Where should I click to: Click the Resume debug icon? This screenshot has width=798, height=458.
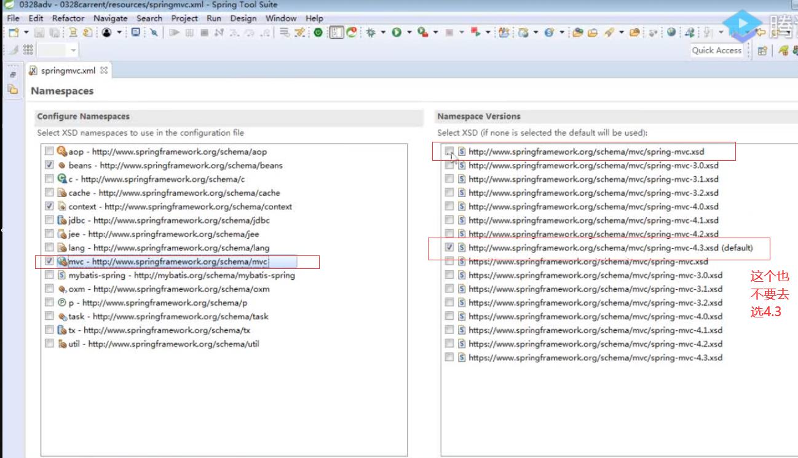(173, 33)
